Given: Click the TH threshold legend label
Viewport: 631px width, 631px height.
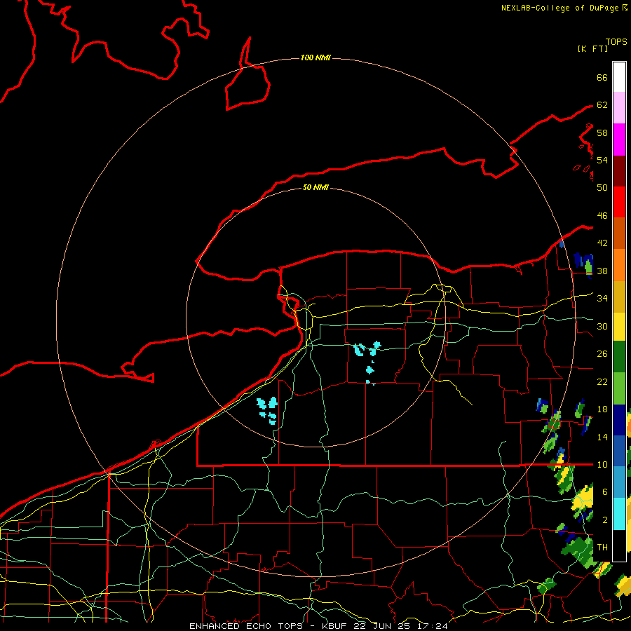Looking at the screenshot, I should (x=602, y=548).
